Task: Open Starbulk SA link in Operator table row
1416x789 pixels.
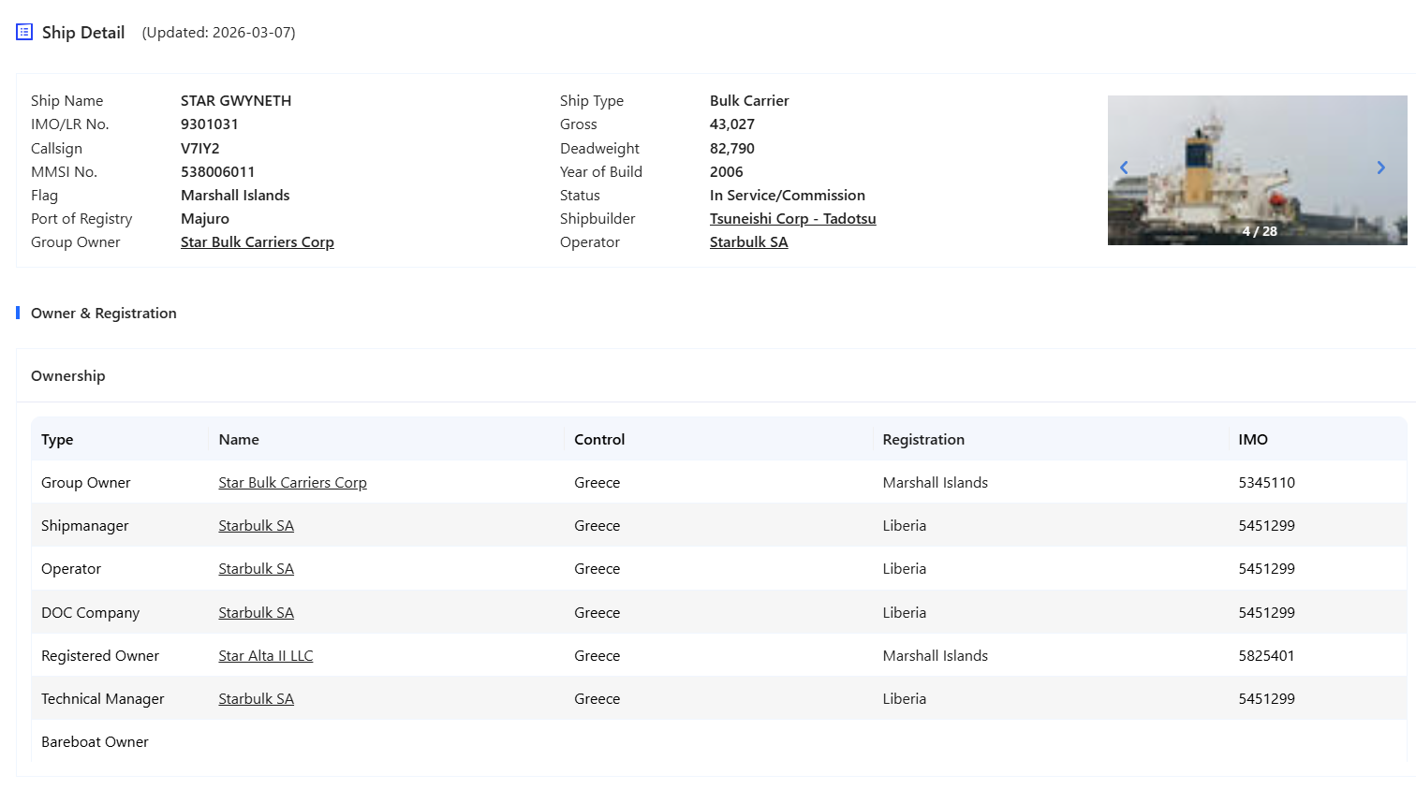Action: pyautogui.click(x=256, y=569)
